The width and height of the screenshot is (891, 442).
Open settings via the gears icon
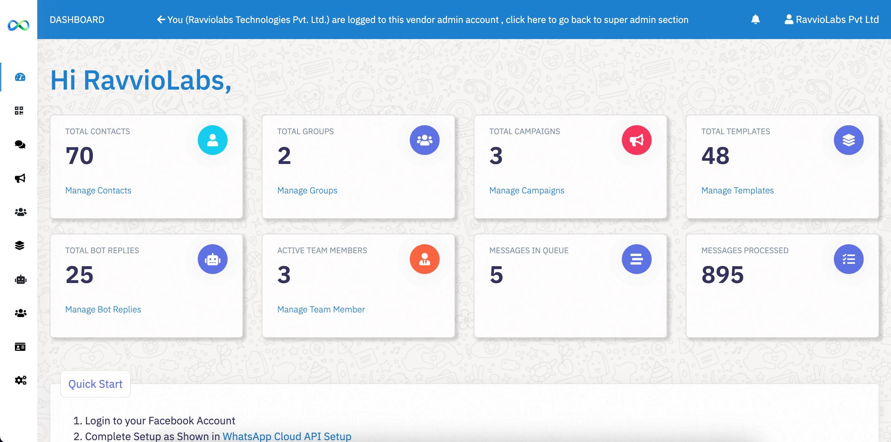coord(20,380)
